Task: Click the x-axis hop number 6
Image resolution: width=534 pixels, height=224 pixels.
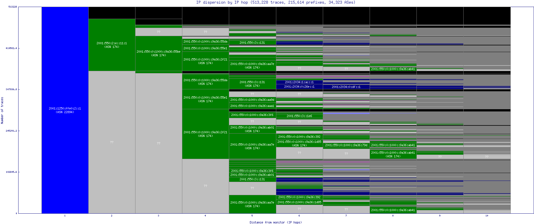Action: pyautogui.click(x=299, y=216)
